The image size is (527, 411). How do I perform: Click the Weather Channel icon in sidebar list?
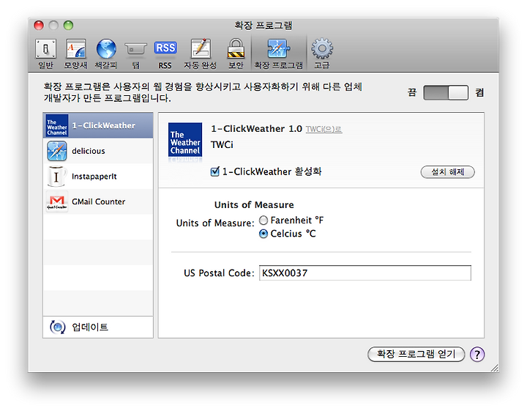click(x=57, y=125)
